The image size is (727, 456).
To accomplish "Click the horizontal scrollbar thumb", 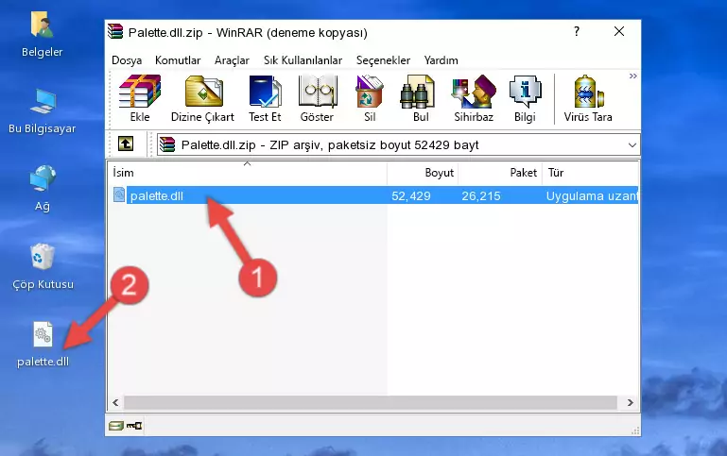I will [371, 402].
